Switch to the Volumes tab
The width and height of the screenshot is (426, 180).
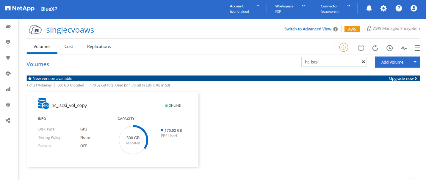(42, 47)
